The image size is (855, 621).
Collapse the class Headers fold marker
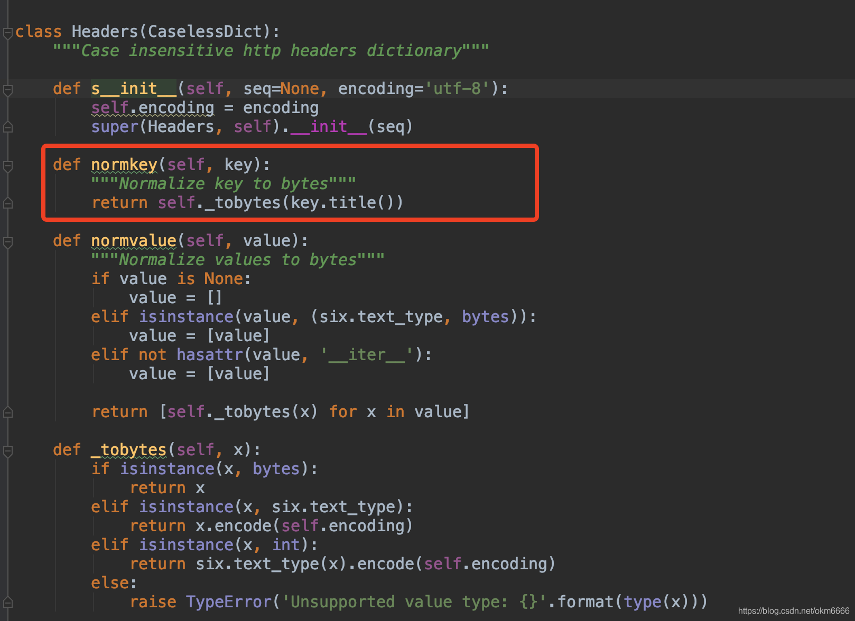pos(7,33)
